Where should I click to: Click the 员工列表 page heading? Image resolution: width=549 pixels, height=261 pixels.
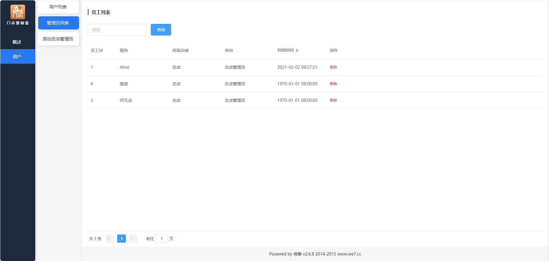click(101, 12)
